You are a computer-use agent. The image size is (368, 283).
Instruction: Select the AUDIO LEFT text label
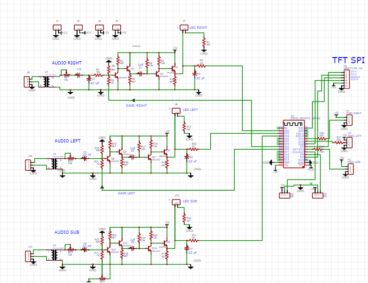tap(67, 141)
